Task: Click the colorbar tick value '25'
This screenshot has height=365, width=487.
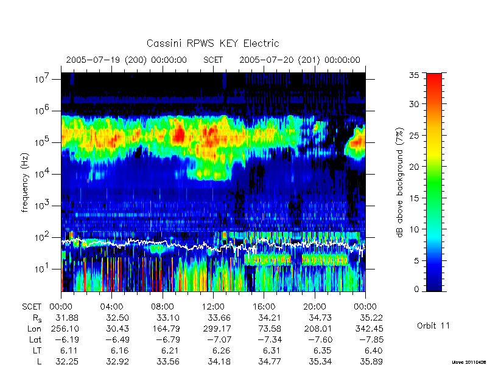Action: [414, 135]
